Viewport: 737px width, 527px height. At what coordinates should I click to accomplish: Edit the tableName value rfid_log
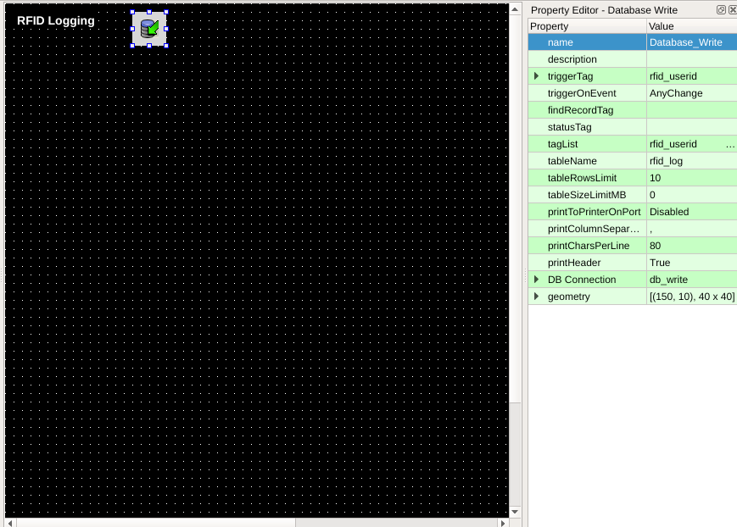[691, 161]
